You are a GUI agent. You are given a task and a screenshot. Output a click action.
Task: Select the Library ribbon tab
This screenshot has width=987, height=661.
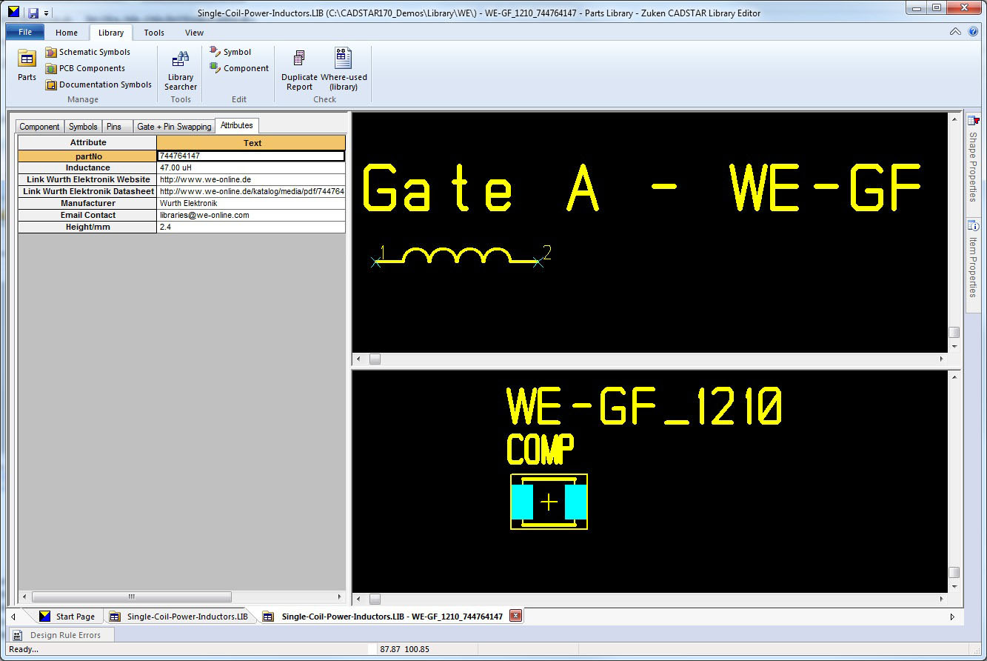coord(111,33)
